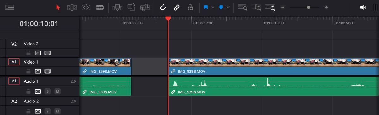Select the A2 track destination label
Image resolution: width=379 pixels, height=115 pixels.
click(14, 101)
